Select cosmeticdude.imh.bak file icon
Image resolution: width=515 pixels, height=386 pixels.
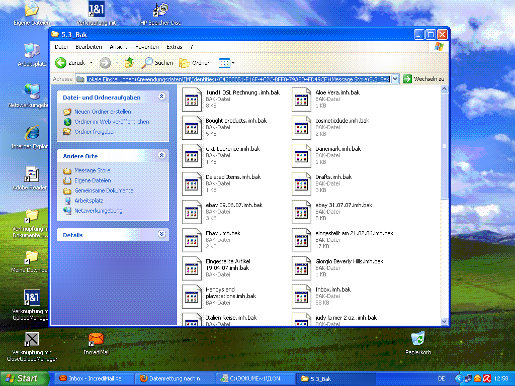click(301, 127)
